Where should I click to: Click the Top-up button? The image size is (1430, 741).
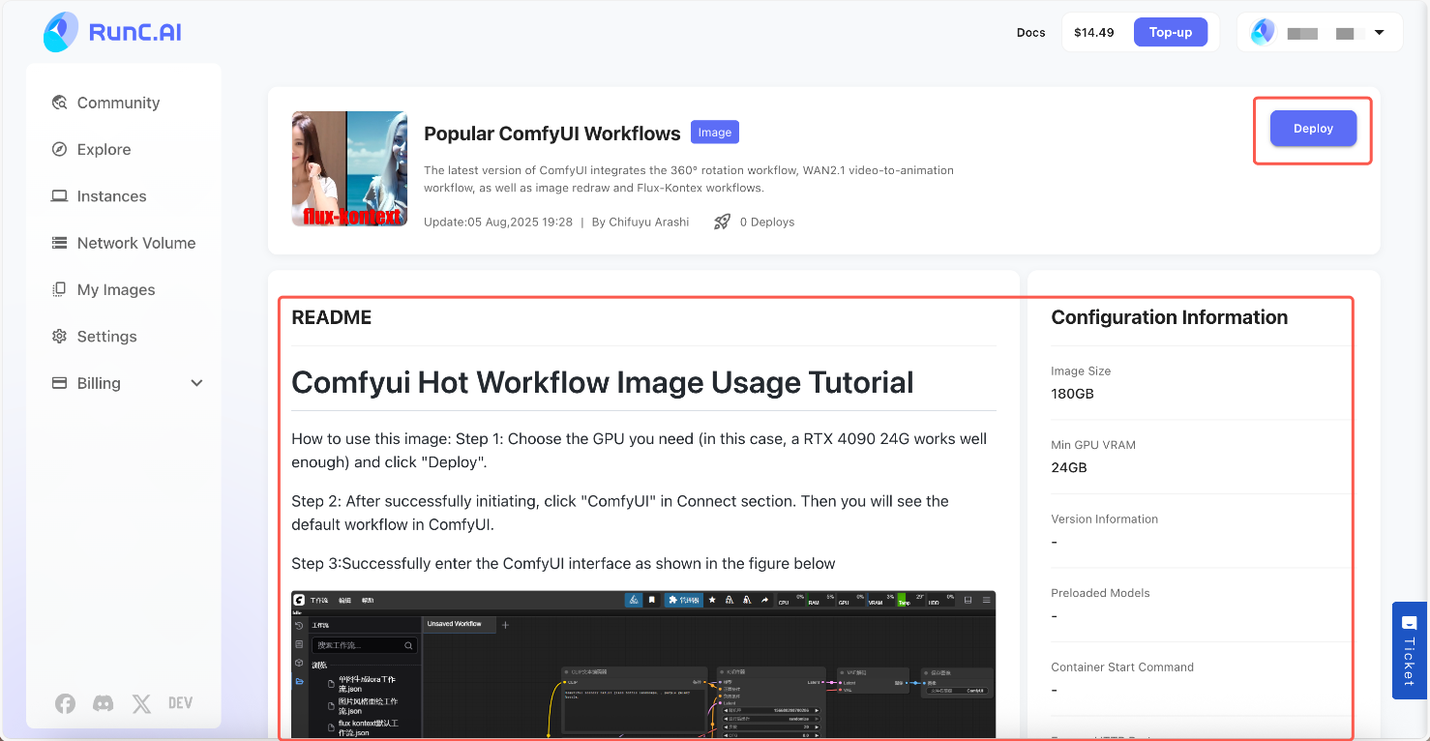[1171, 32]
